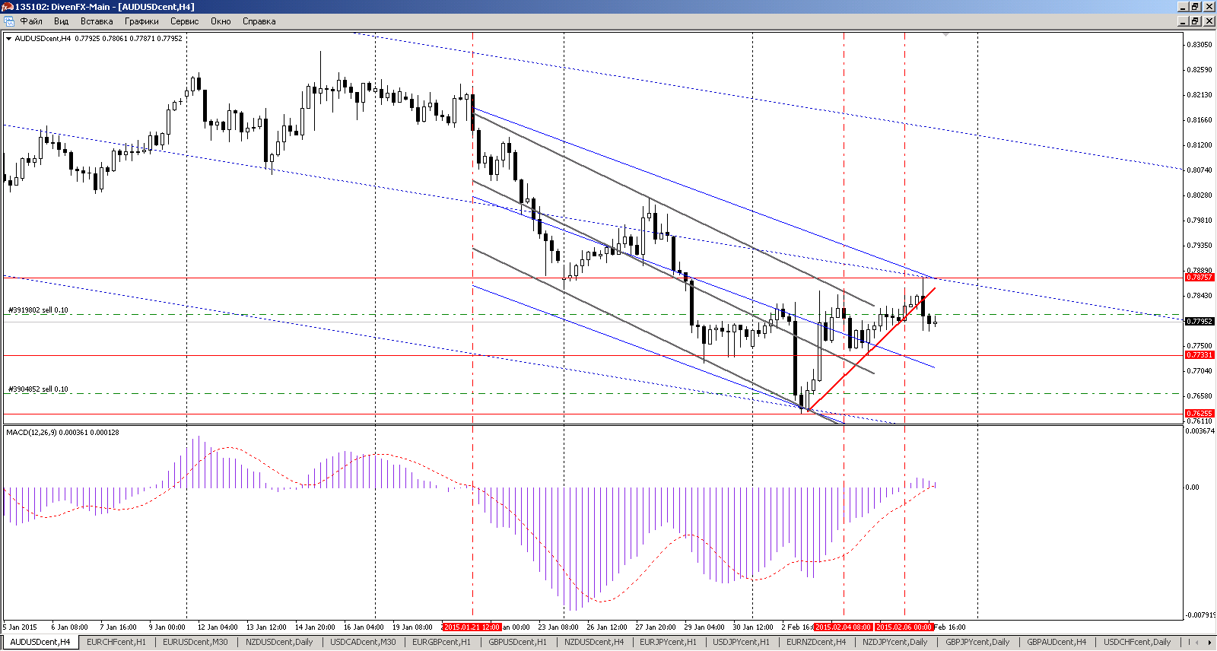
Task: Click the current price label 0.77952
Action: click(1200, 322)
